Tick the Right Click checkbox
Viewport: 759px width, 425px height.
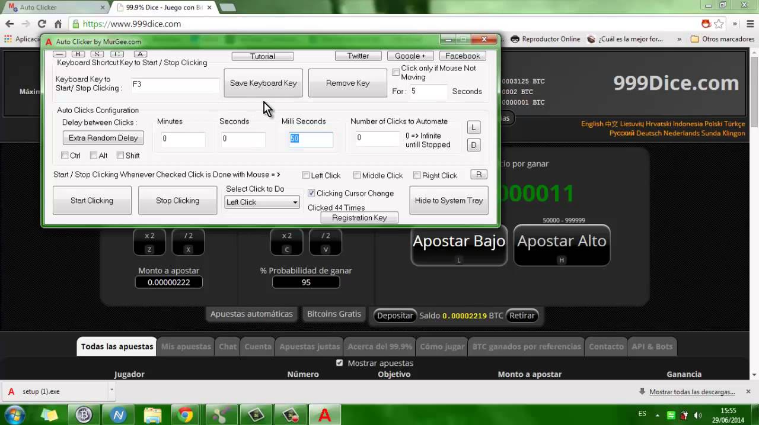click(x=417, y=175)
